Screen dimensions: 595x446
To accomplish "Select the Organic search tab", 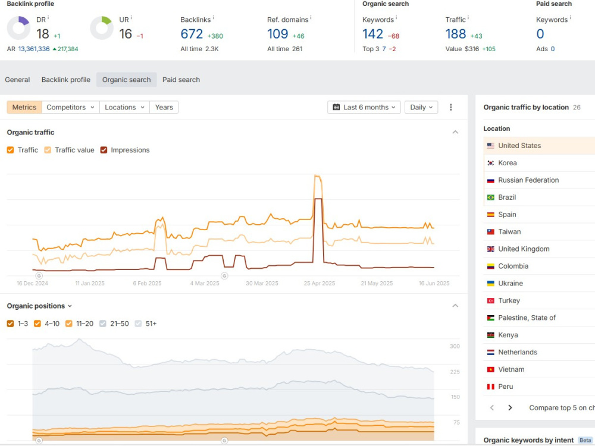I will coord(126,80).
